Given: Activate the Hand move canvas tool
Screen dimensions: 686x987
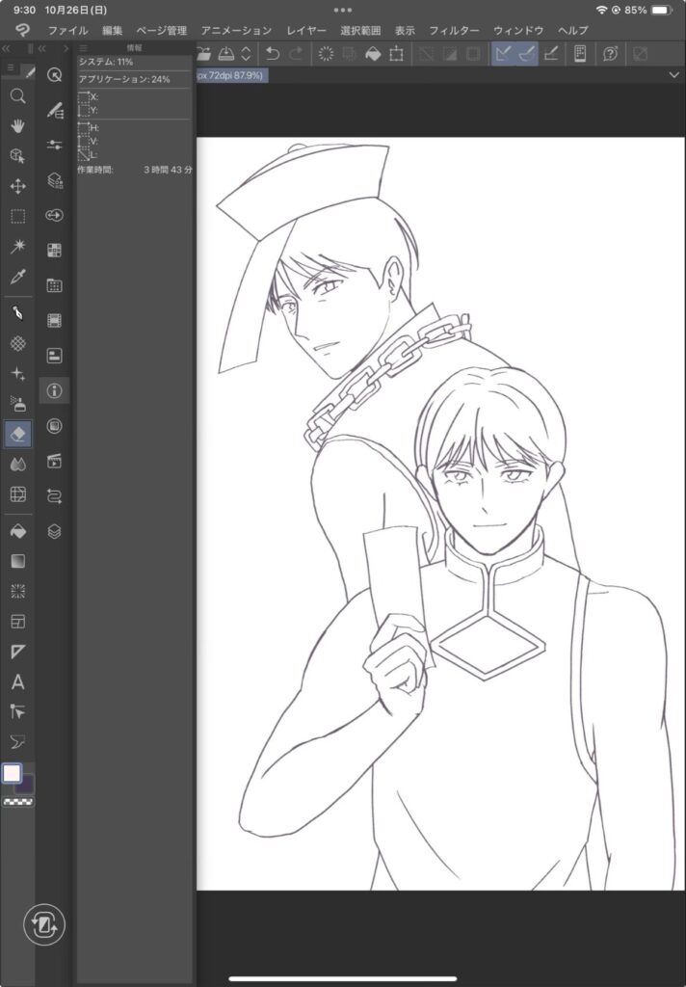Looking at the screenshot, I should [17, 125].
